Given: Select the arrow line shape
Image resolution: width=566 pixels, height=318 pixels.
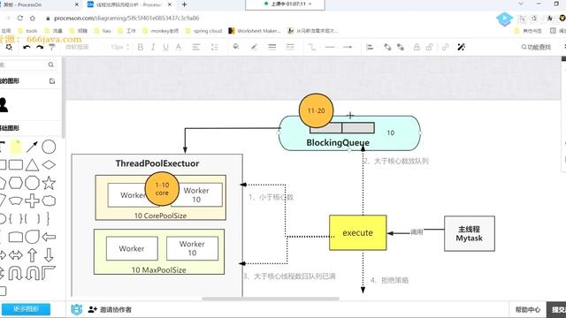Looking at the screenshot, I should click(32, 147).
